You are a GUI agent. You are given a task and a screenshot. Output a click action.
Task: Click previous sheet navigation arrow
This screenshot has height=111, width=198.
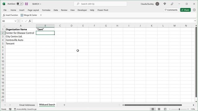tap(5, 105)
